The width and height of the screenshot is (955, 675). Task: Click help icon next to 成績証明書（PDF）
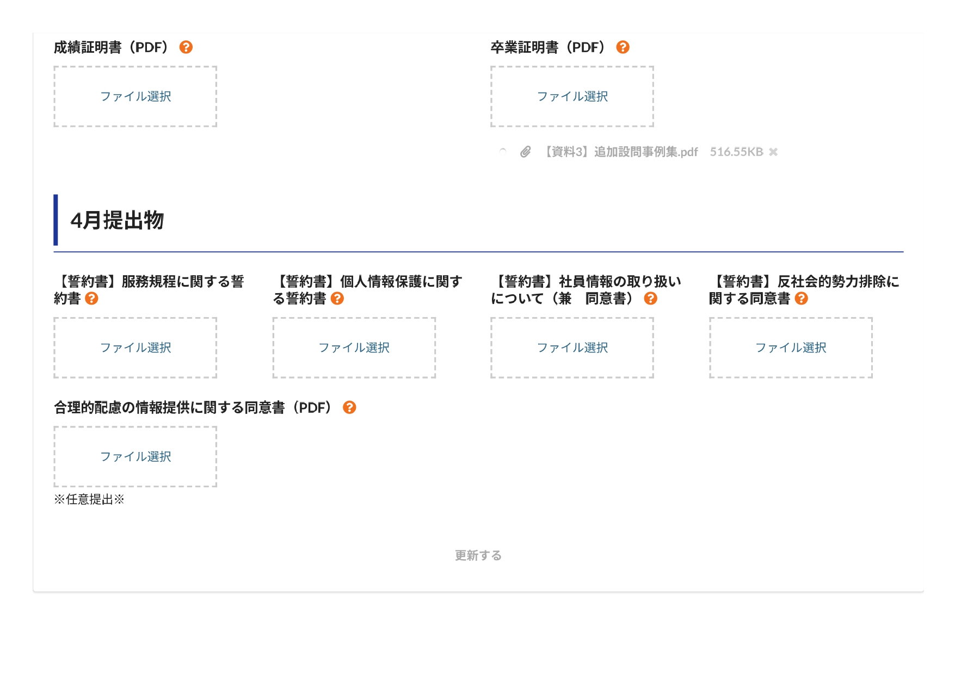pyautogui.click(x=186, y=47)
